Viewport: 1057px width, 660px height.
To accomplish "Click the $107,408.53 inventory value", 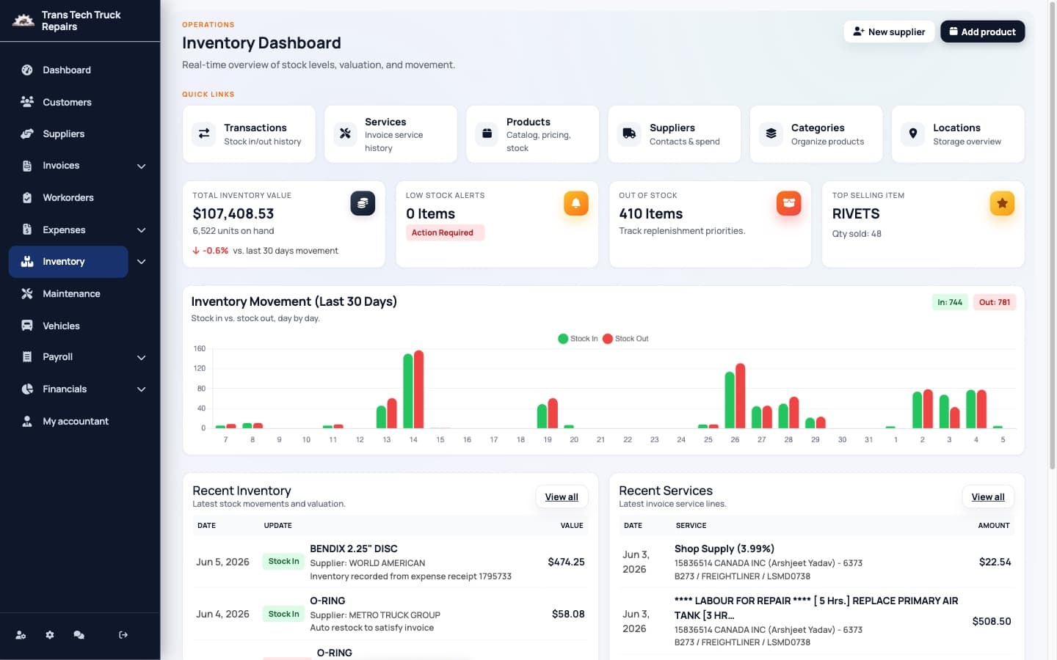I will click(x=233, y=214).
